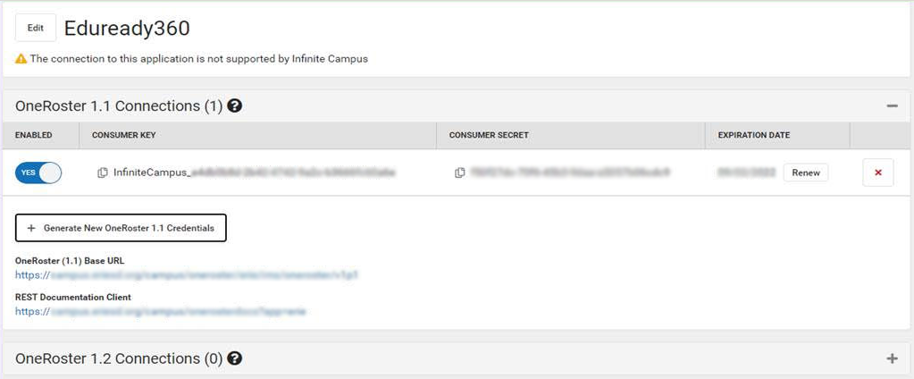Disable the connection with YES toggle
The width and height of the screenshot is (914, 379).
pos(38,173)
